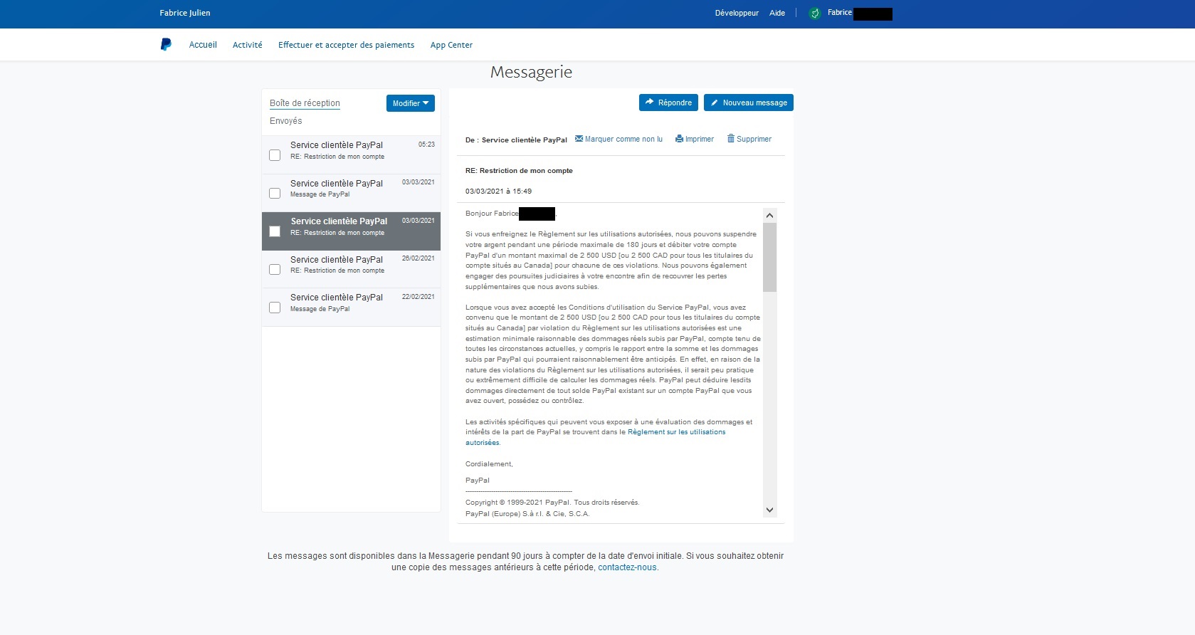Select Envoyés folder
This screenshot has height=635, width=1195.
285,121
